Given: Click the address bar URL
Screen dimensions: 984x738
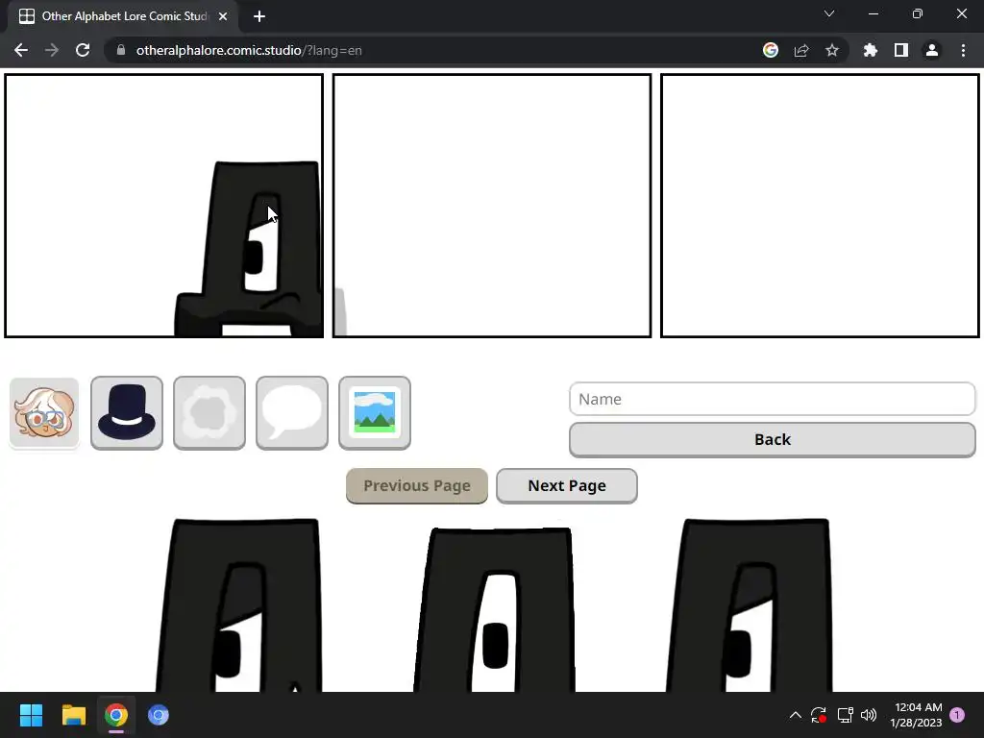Looking at the screenshot, I should click(x=249, y=50).
